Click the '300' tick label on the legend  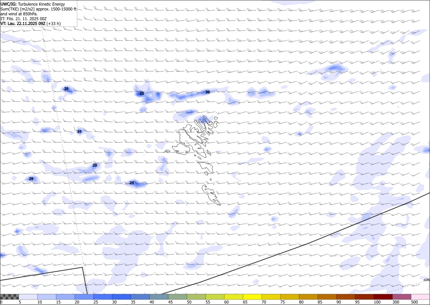pos(396,302)
